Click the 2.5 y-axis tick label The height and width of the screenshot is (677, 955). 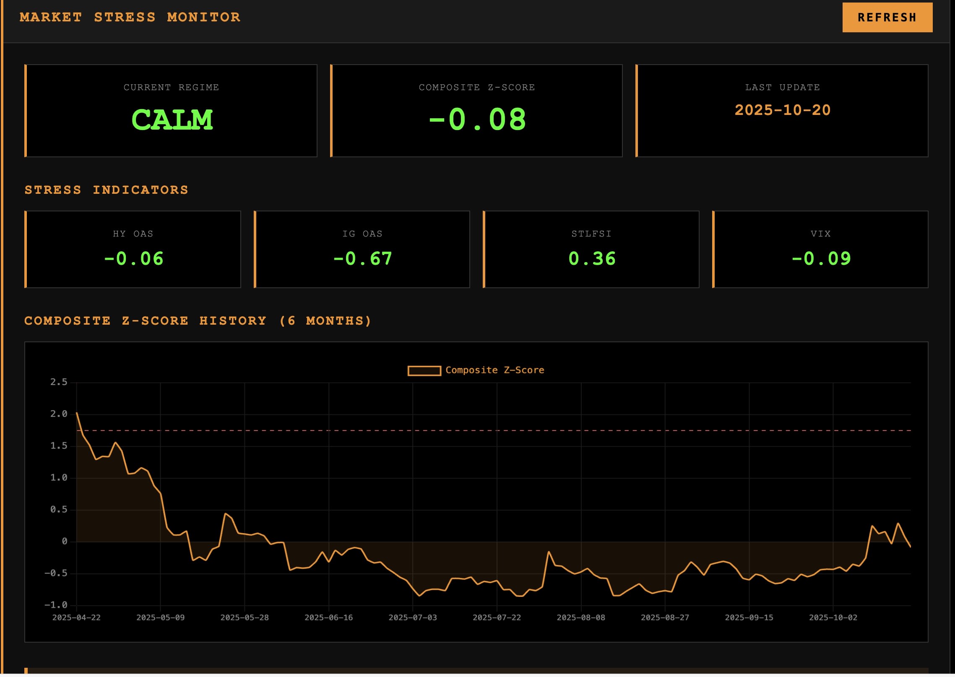coord(59,382)
